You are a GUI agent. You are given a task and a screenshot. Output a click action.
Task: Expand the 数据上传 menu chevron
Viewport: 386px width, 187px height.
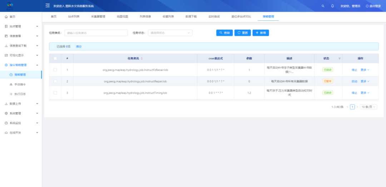37,104
